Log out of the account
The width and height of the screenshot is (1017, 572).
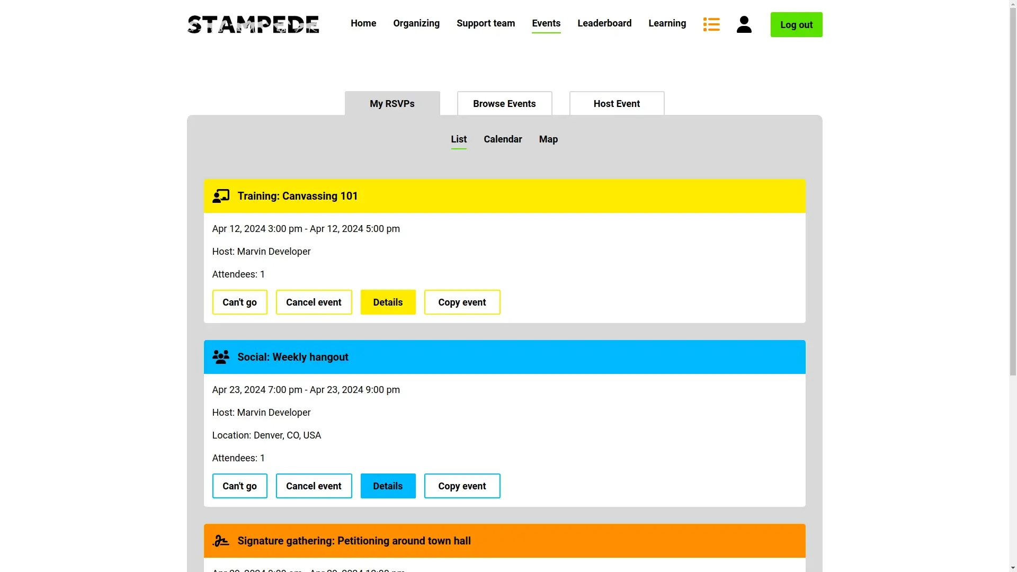coord(796,25)
